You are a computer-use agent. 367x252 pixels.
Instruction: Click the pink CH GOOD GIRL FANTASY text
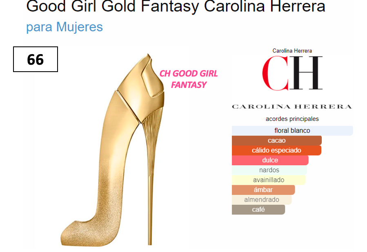coord(189,79)
